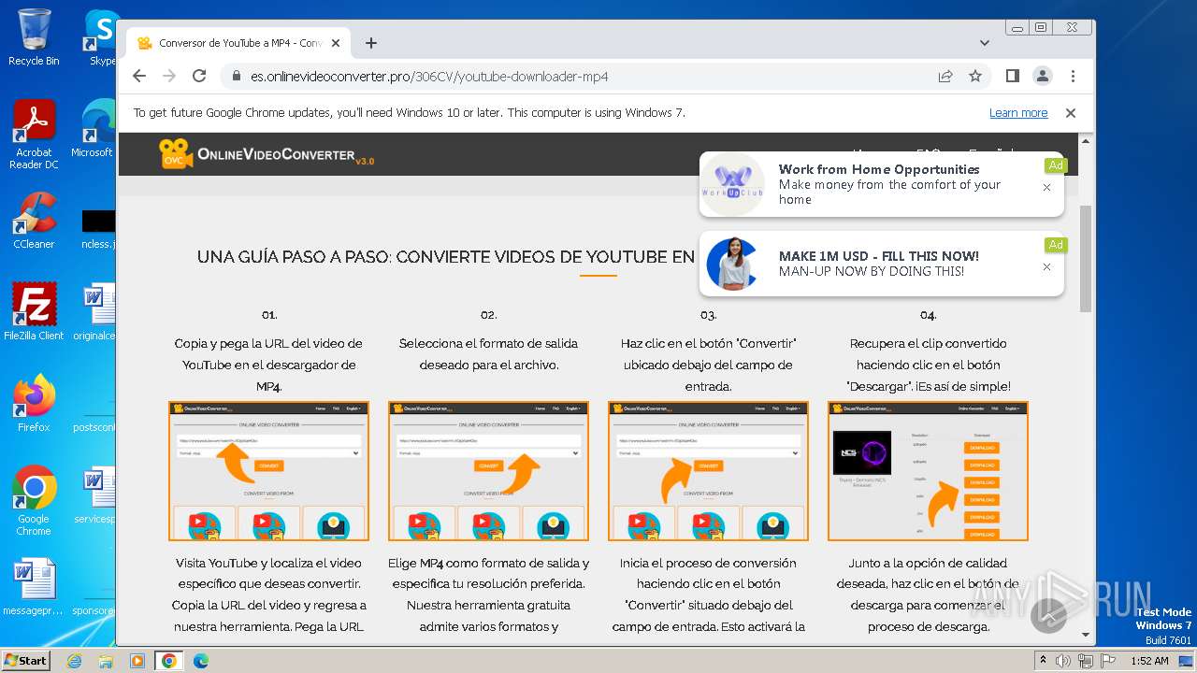Close the MAKE 1M USD ad
This screenshot has width=1197, height=673.
(1046, 266)
